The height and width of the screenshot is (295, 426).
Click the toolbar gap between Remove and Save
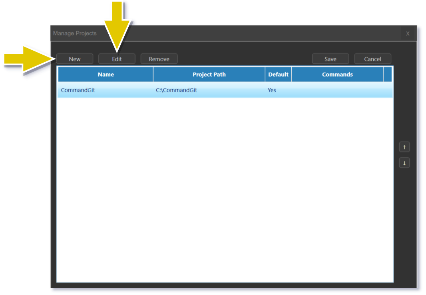point(245,59)
